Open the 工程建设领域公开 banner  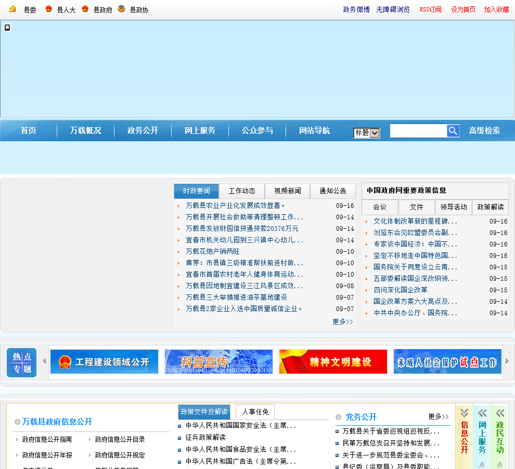105,362
